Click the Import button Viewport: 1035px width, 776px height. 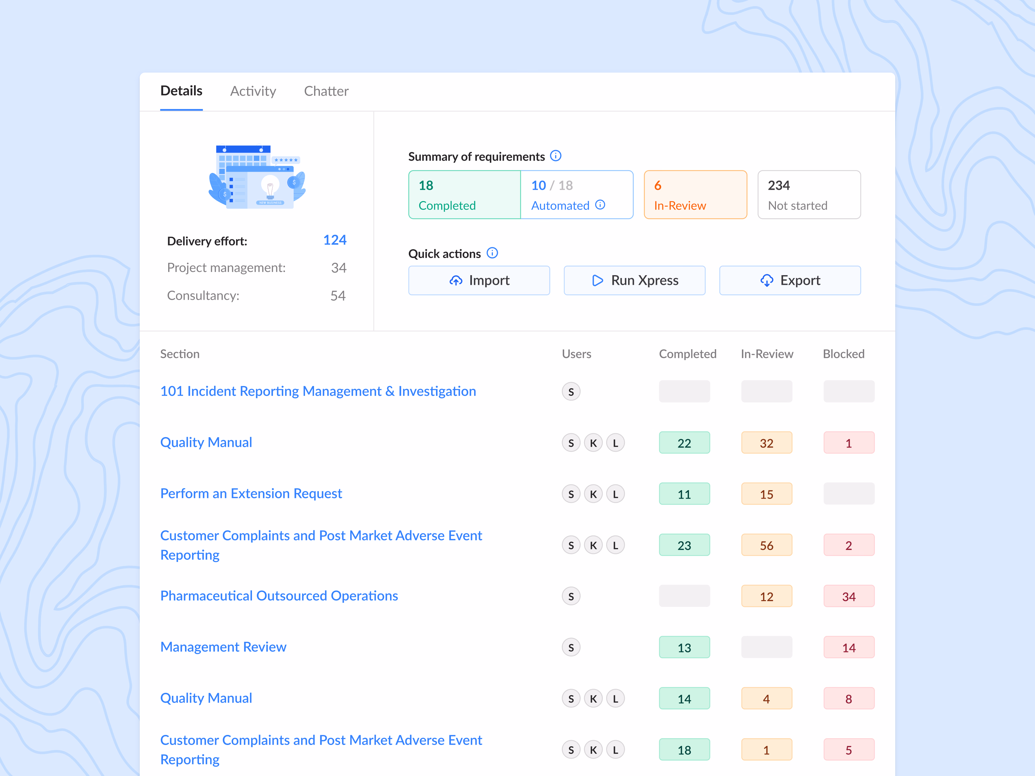tap(479, 280)
